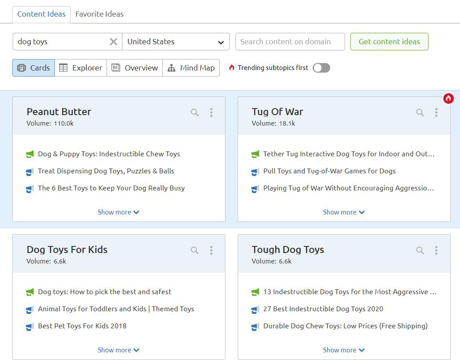
Task: Click search icon on Dog Toys For Kids card
Action: point(195,250)
